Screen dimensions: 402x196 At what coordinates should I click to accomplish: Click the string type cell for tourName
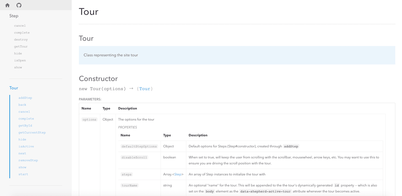click(x=168, y=185)
